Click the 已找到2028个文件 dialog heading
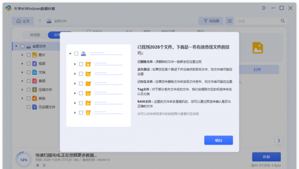The height and width of the screenshot is (169, 299). click(x=183, y=50)
